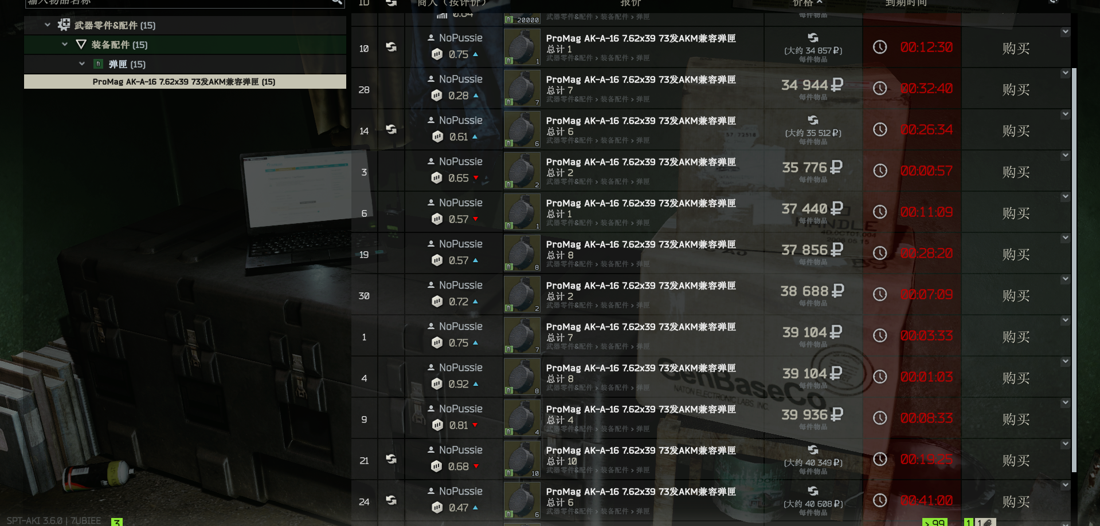Click the offers list vertical scrollbar
The height and width of the screenshot is (526, 1100).
coord(1074,269)
